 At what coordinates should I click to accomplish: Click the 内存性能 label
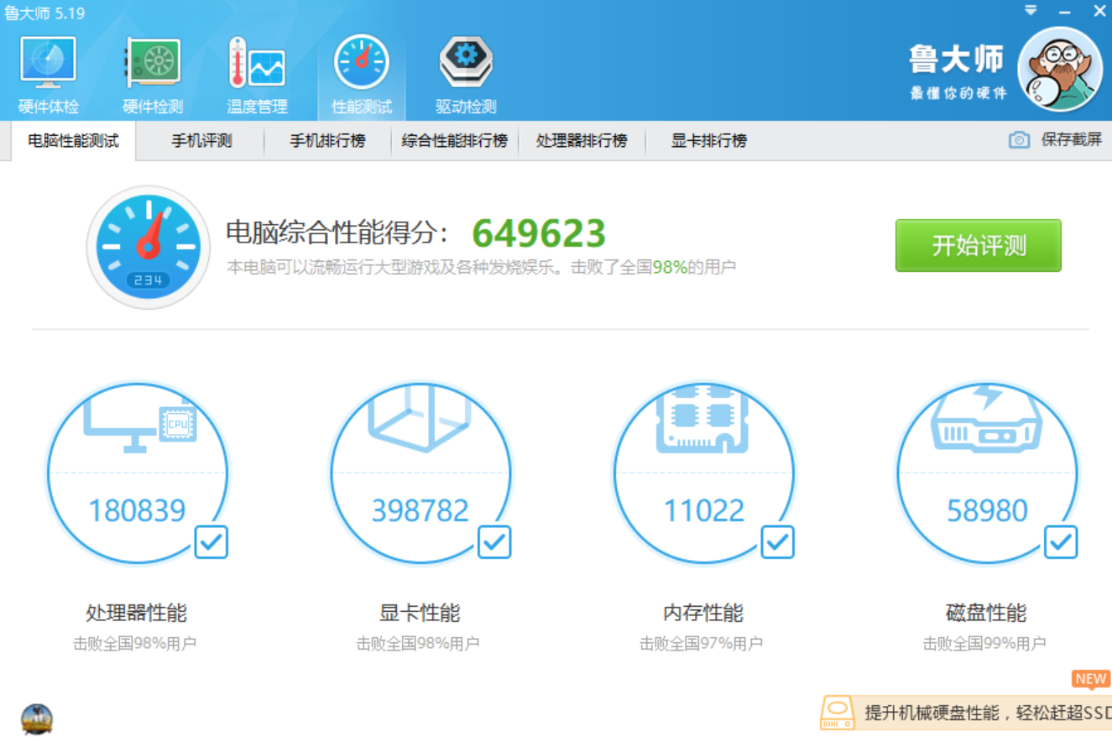click(x=703, y=613)
